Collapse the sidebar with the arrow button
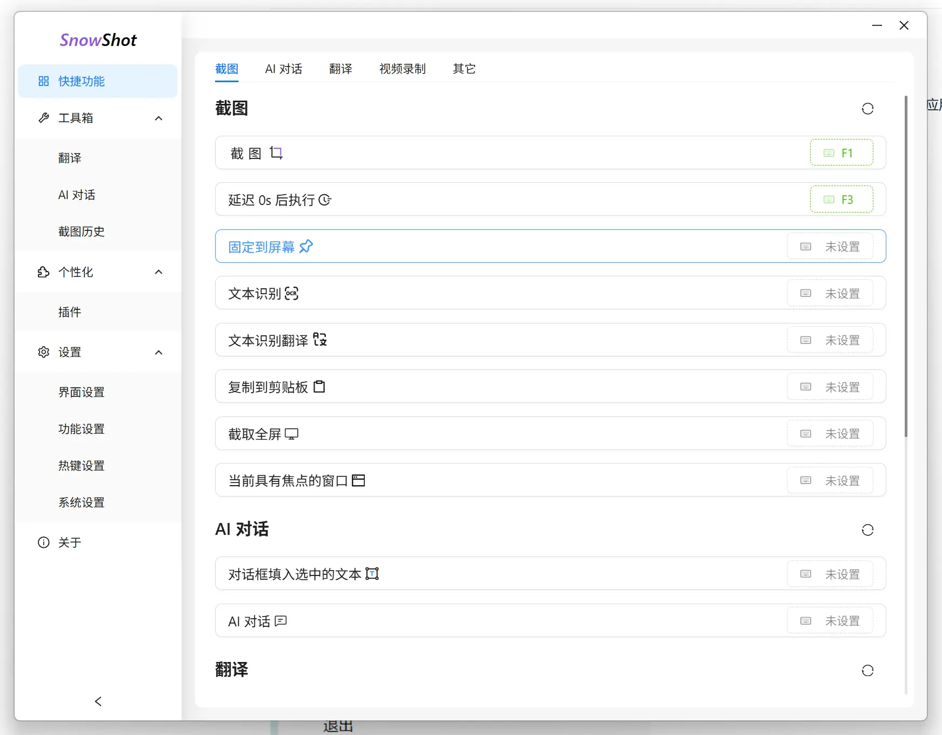Screen dimensions: 942x735 click(98, 701)
